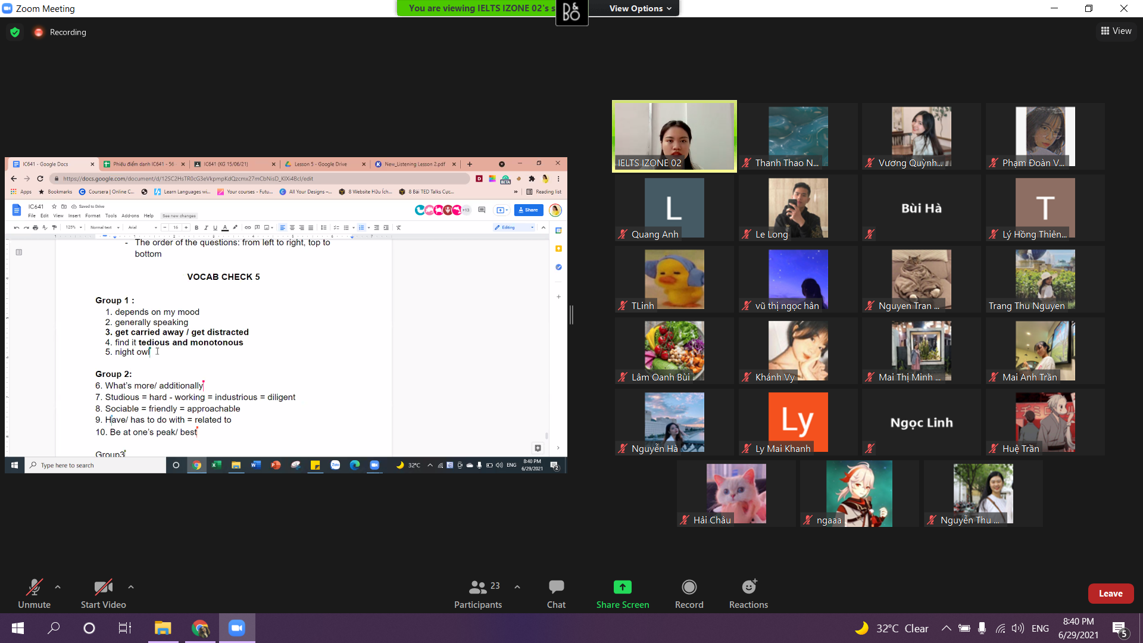Click the green encryption shield icon

(15, 32)
